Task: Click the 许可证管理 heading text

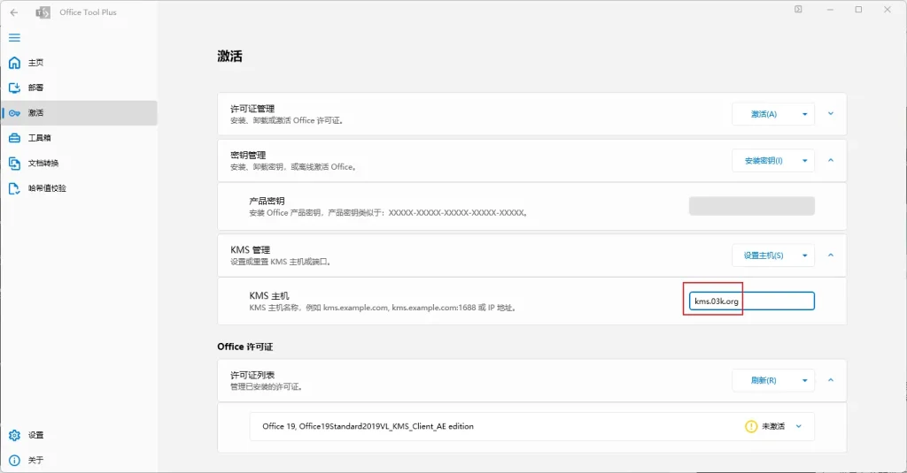Action: (252, 109)
